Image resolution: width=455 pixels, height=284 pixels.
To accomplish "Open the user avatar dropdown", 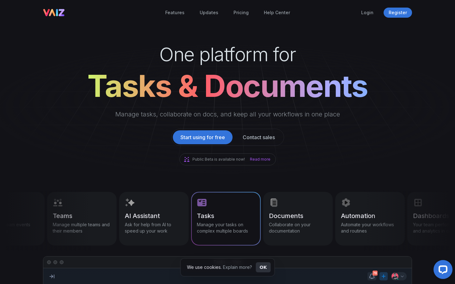I will coord(398,276).
